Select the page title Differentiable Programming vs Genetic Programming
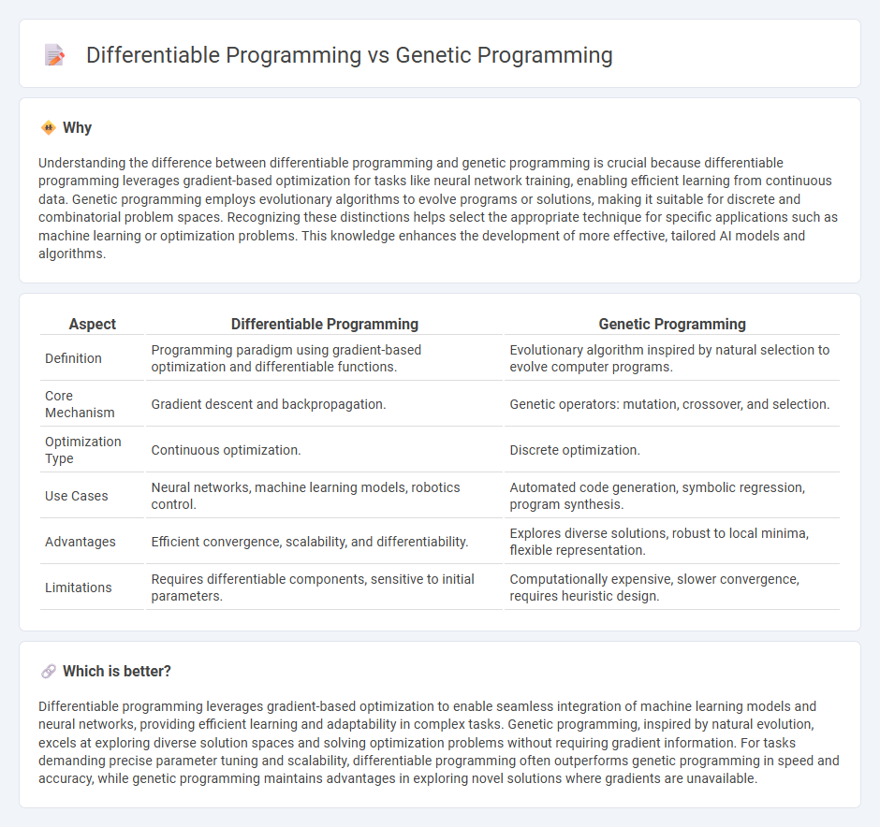The height and width of the screenshot is (827, 880). coord(349,55)
